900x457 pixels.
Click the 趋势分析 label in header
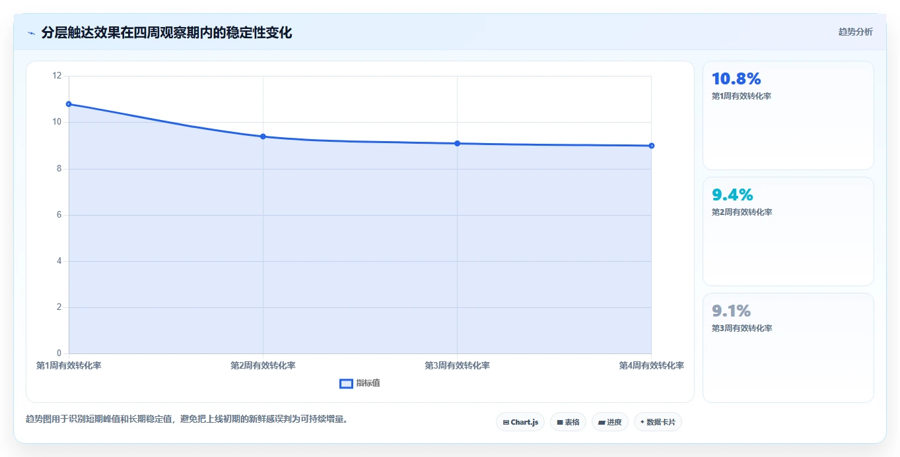pos(855,32)
